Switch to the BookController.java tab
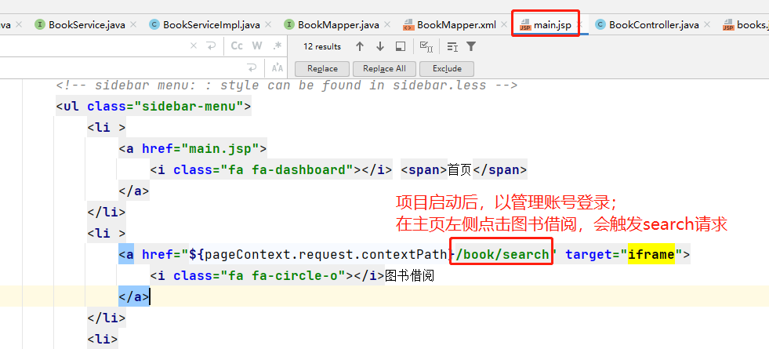The width and height of the screenshot is (769, 349). pos(653,24)
